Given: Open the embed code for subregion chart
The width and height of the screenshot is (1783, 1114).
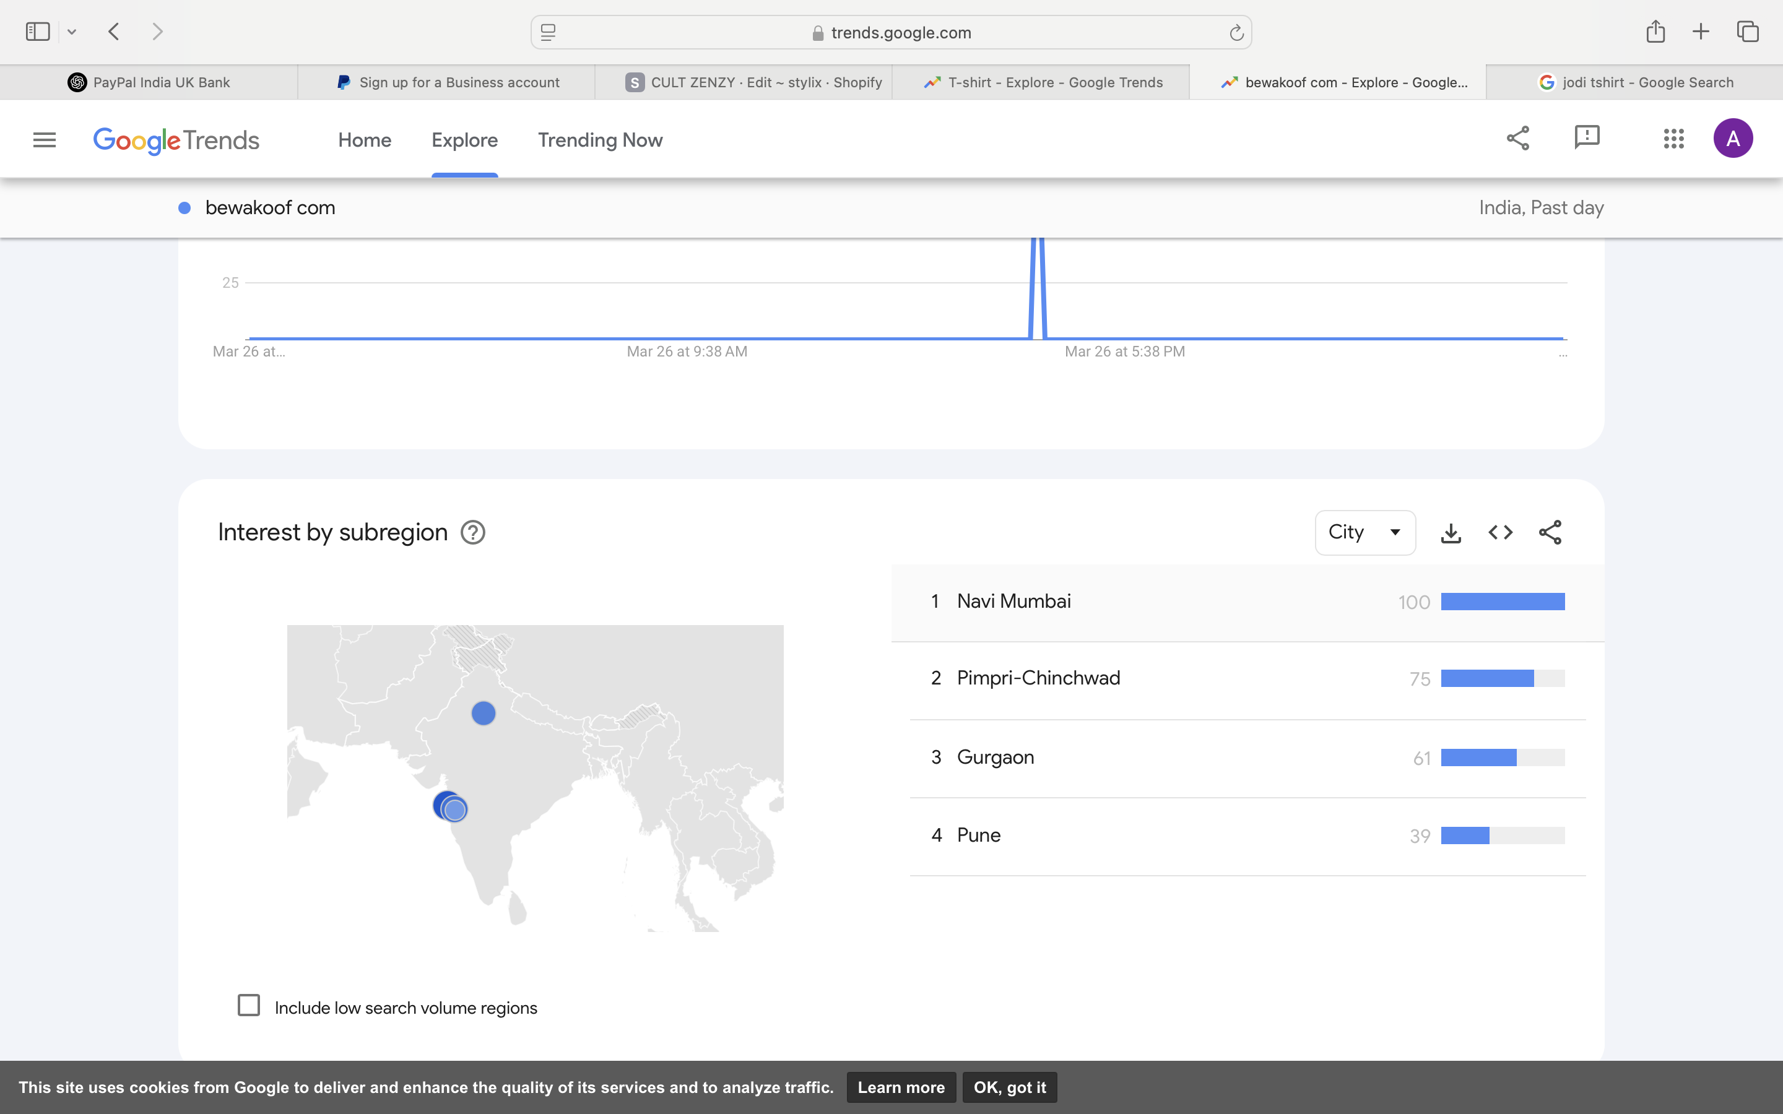Looking at the screenshot, I should [x=1499, y=532].
